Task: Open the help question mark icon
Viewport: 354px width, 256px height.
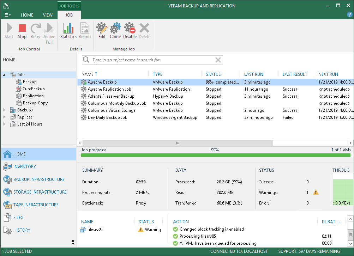Action: pyautogui.click(x=349, y=14)
